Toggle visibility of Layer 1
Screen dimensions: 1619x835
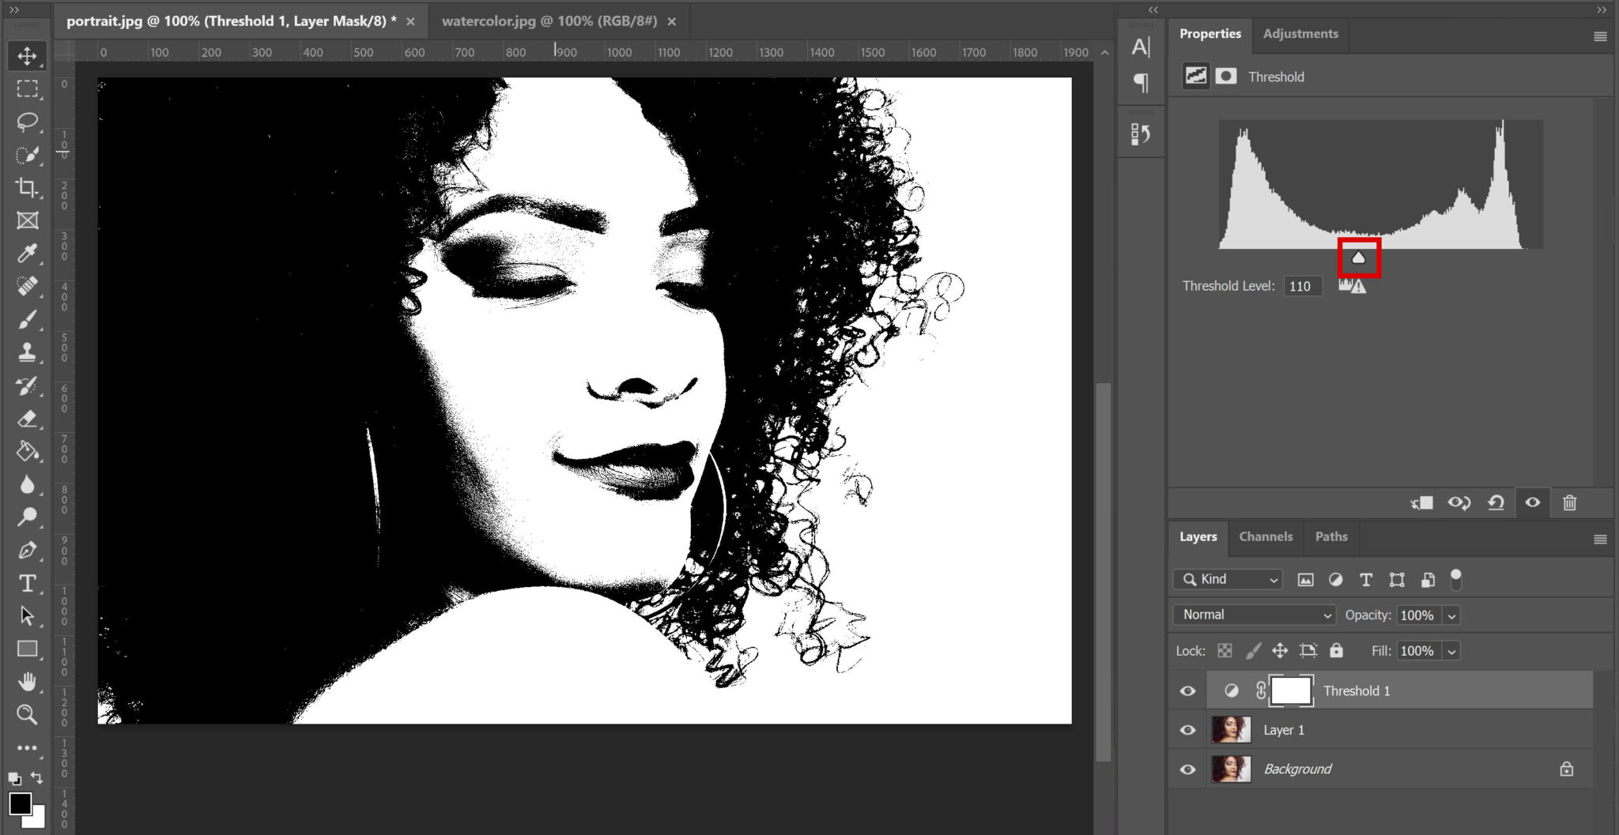click(1187, 729)
